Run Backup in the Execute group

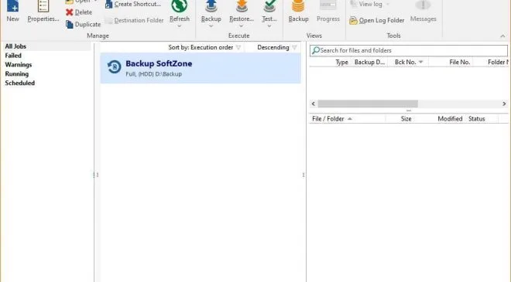point(211,11)
